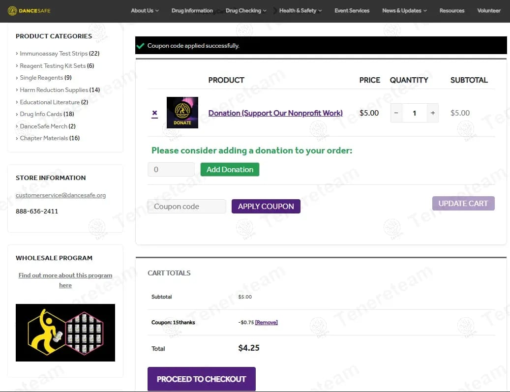
Task: Click the DanceSafe logo in the header
Action: tap(29, 11)
